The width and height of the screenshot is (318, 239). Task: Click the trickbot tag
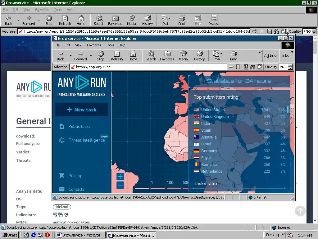pos(62,207)
